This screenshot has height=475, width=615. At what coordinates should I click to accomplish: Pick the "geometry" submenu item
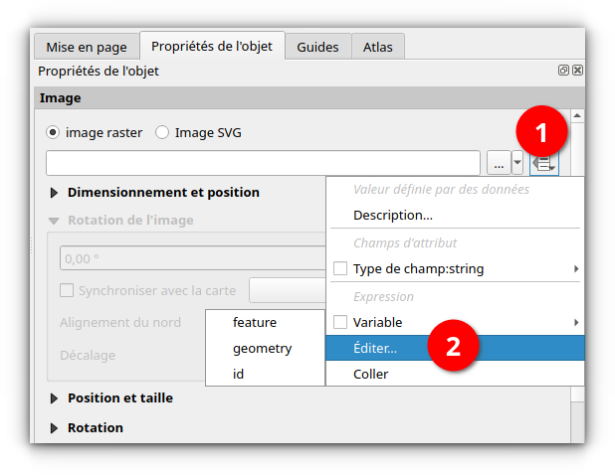(262, 349)
